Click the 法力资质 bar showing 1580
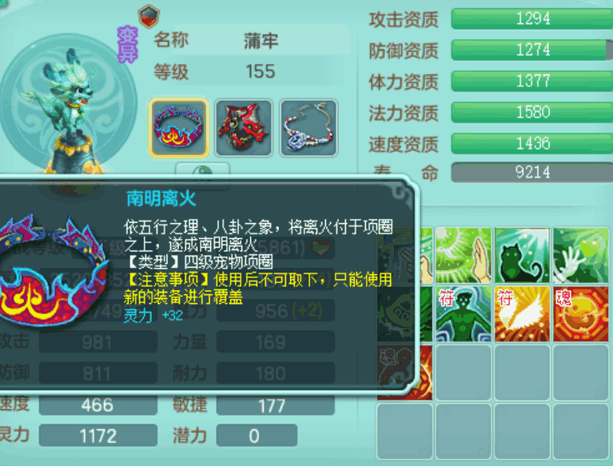Viewport: 613px width, 466px height. tap(531, 112)
